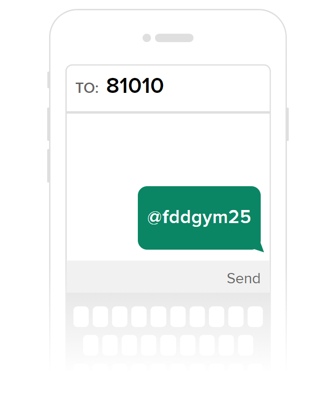The height and width of the screenshot is (420, 328).
Task: Tap the Send button
Action: click(243, 278)
